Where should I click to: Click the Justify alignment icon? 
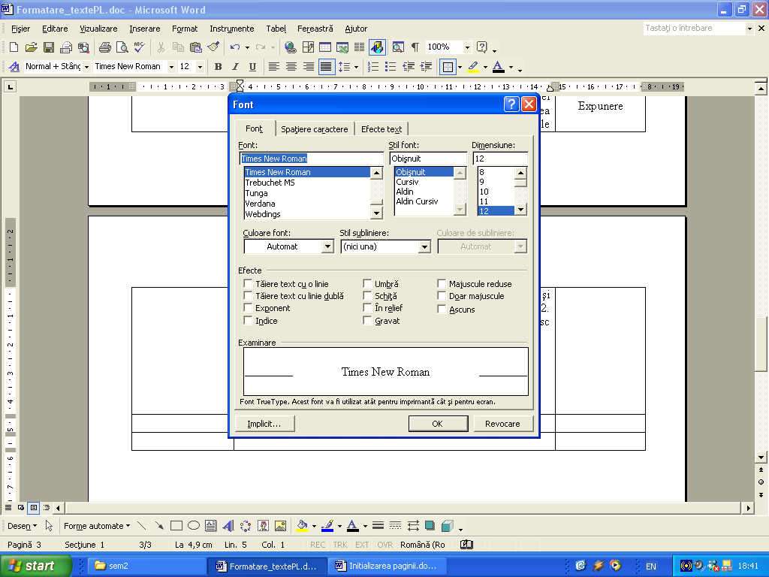326,67
